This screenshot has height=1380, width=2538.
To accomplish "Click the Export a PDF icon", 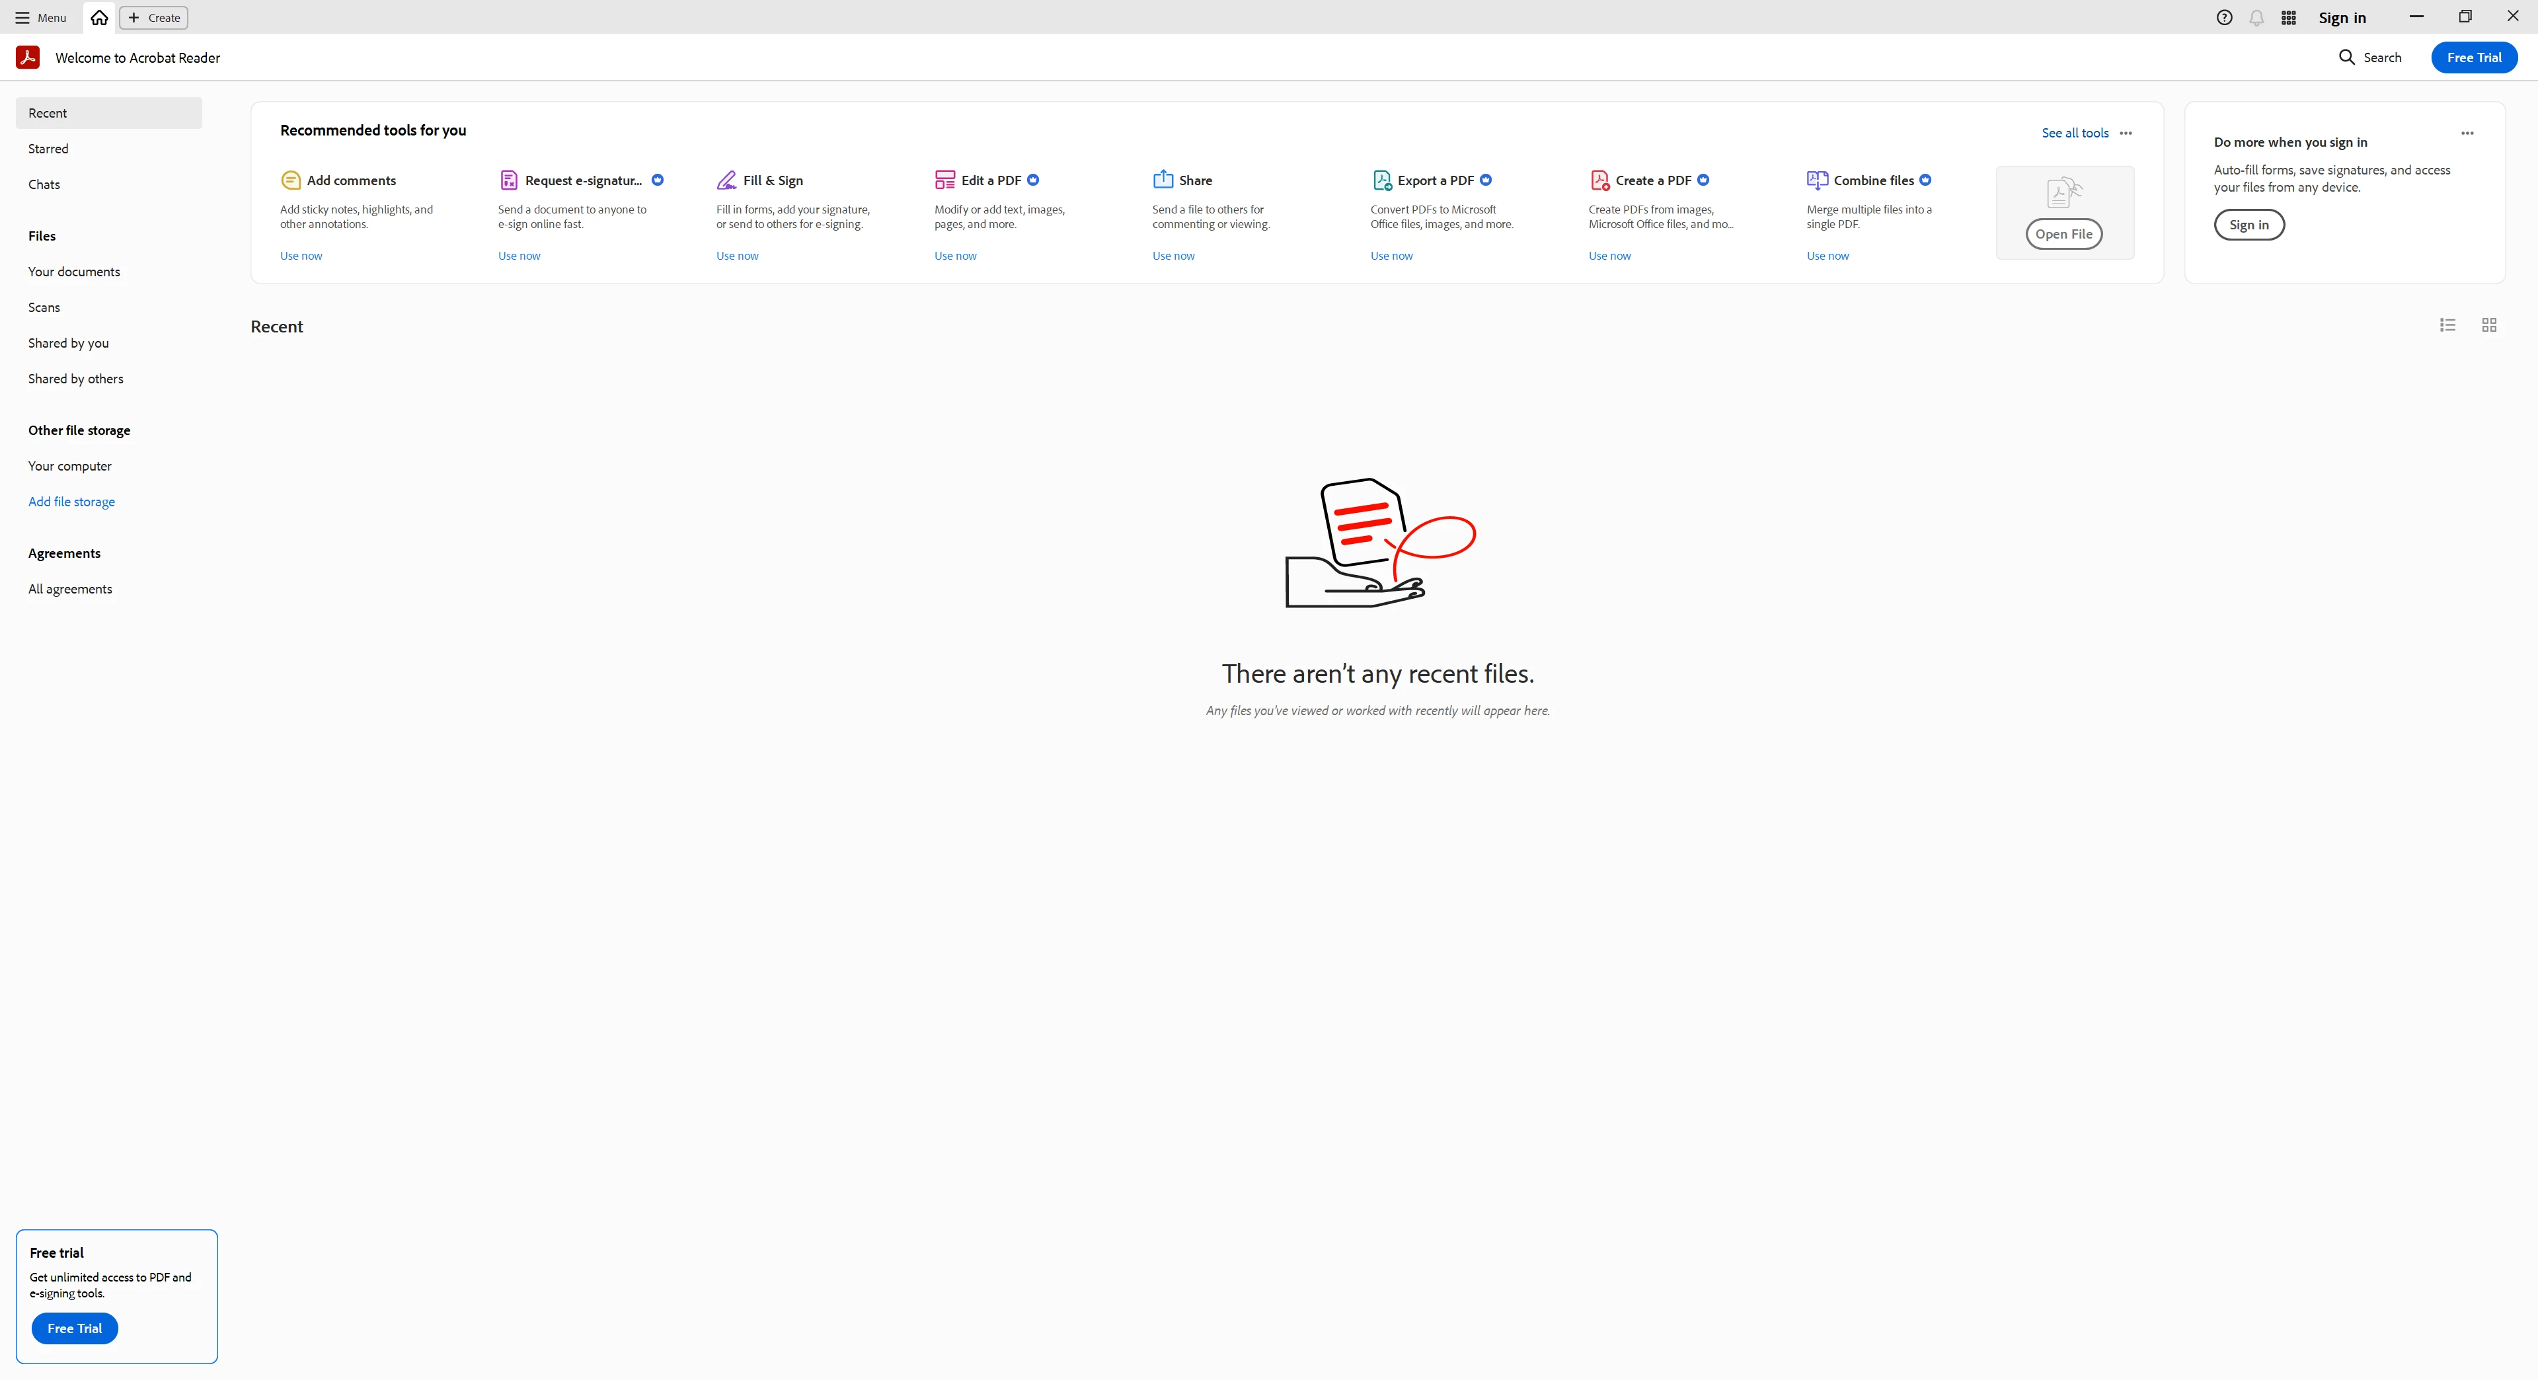I will (x=1381, y=180).
